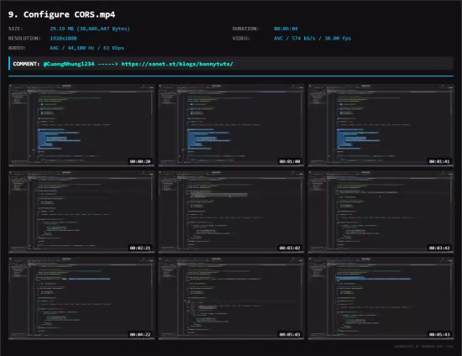Click the audio info AAC / 44,100 Hz

(87, 48)
